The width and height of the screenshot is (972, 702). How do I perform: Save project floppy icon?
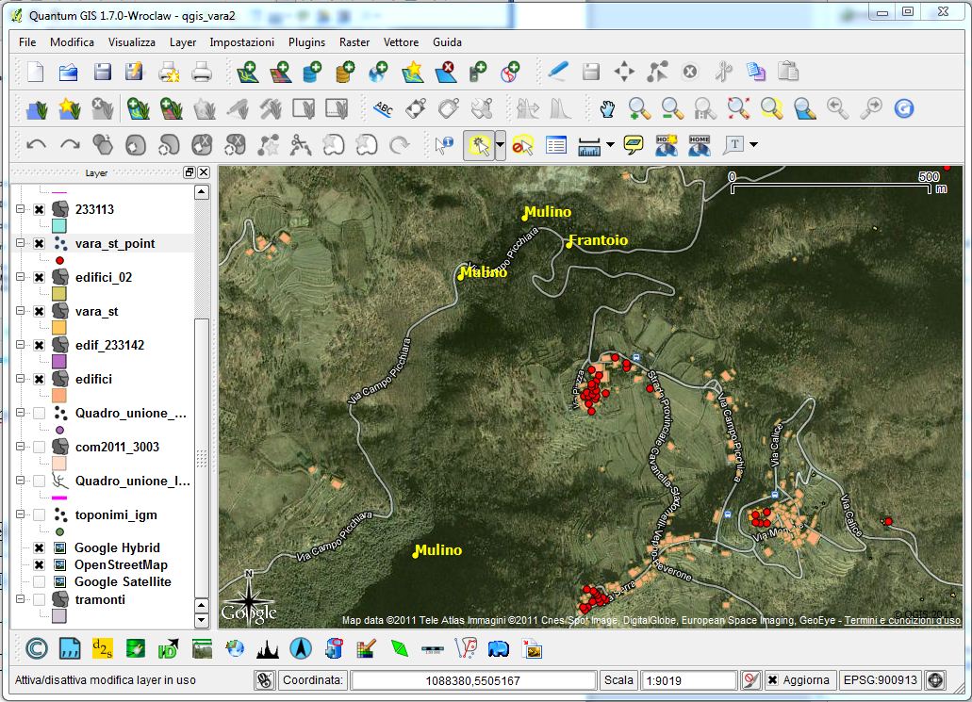102,72
